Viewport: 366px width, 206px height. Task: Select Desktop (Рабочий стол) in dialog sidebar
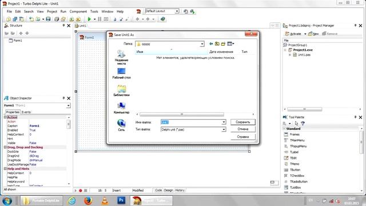(x=121, y=73)
